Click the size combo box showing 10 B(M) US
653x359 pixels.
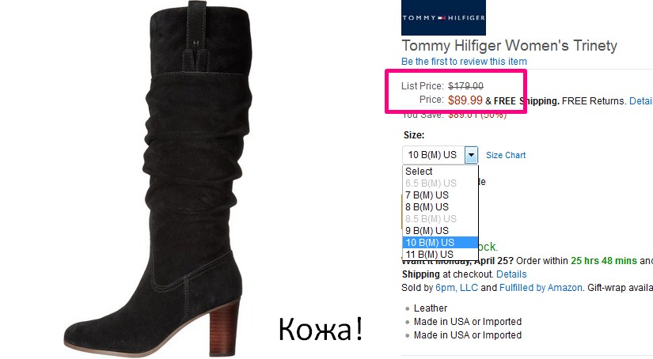click(440, 155)
